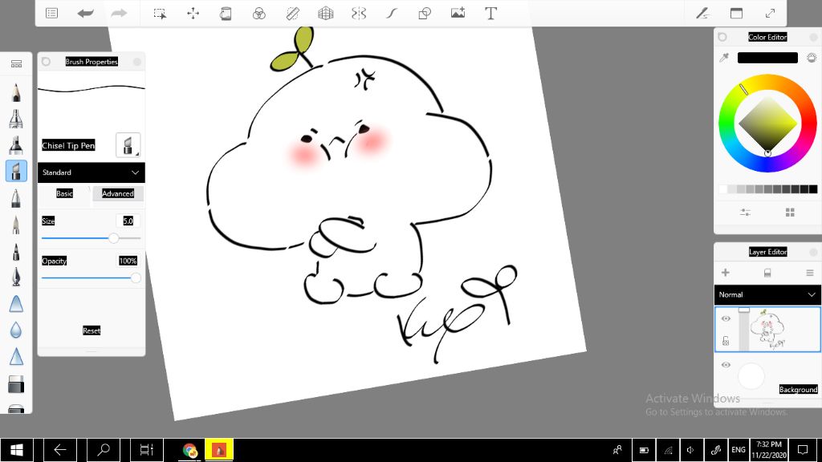Open the Layer Editor menu icon
822x462 pixels.
click(809, 273)
